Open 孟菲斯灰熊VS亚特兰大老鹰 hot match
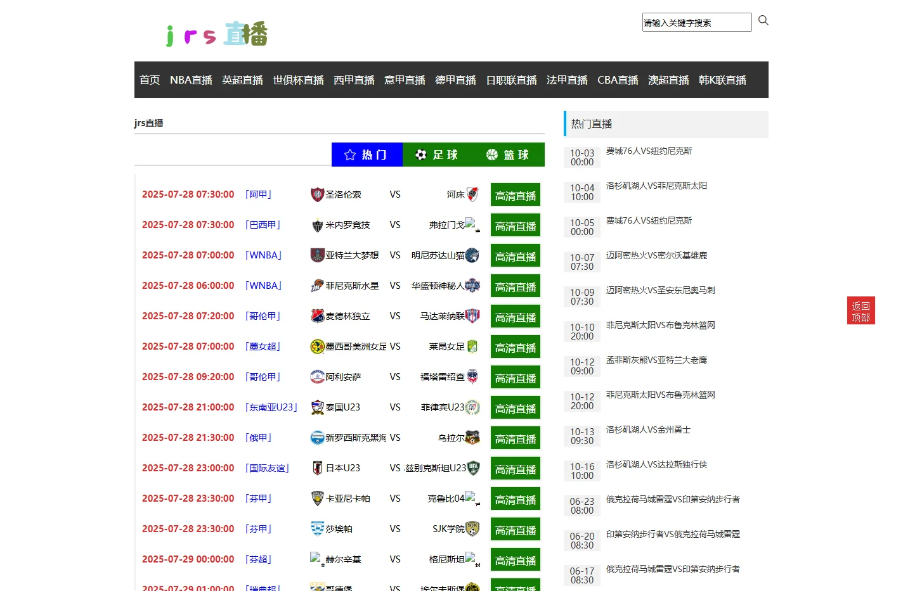 [x=656, y=360]
